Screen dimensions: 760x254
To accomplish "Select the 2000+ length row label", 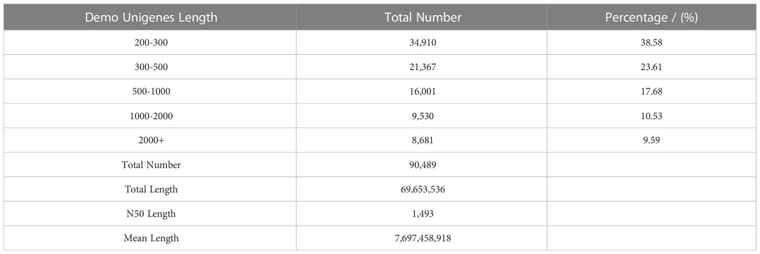I will click(151, 140).
